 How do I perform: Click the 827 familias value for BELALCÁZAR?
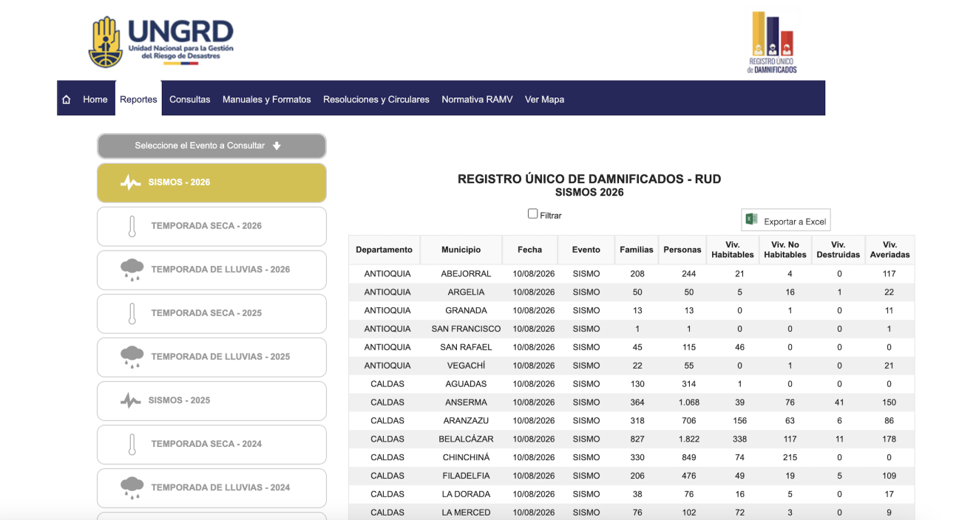click(637, 439)
